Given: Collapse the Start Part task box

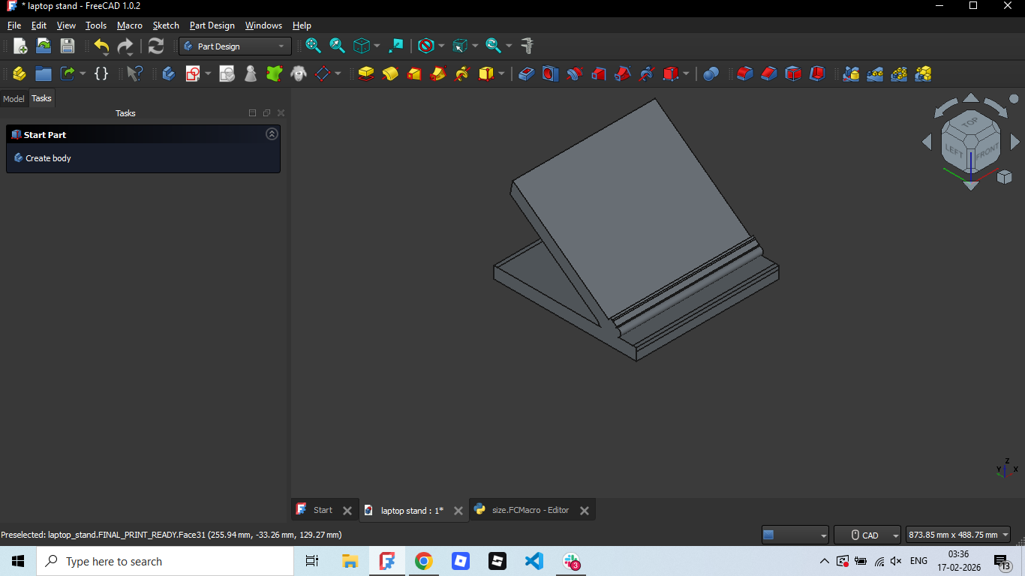Looking at the screenshot, I should tap(272, 134).
